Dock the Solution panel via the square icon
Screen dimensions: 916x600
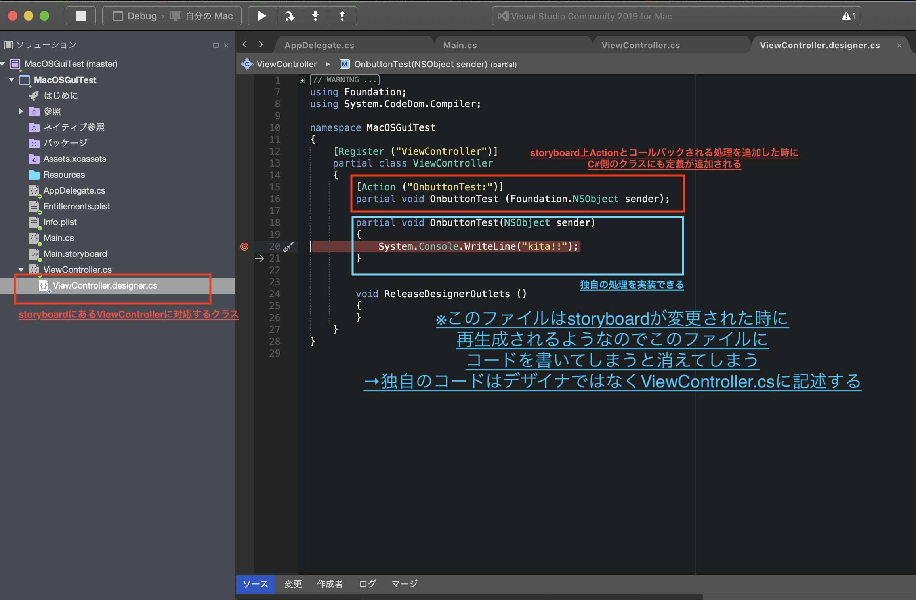coord(216,46)
